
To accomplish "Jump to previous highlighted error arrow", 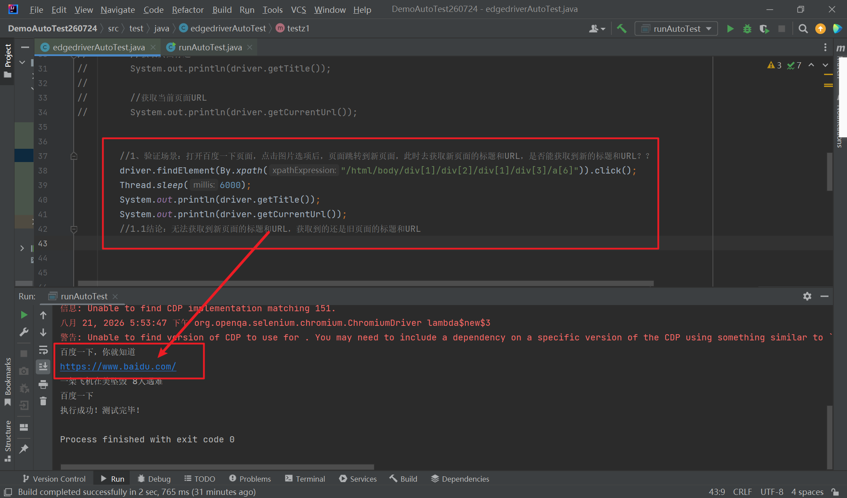I will [811, 65].
